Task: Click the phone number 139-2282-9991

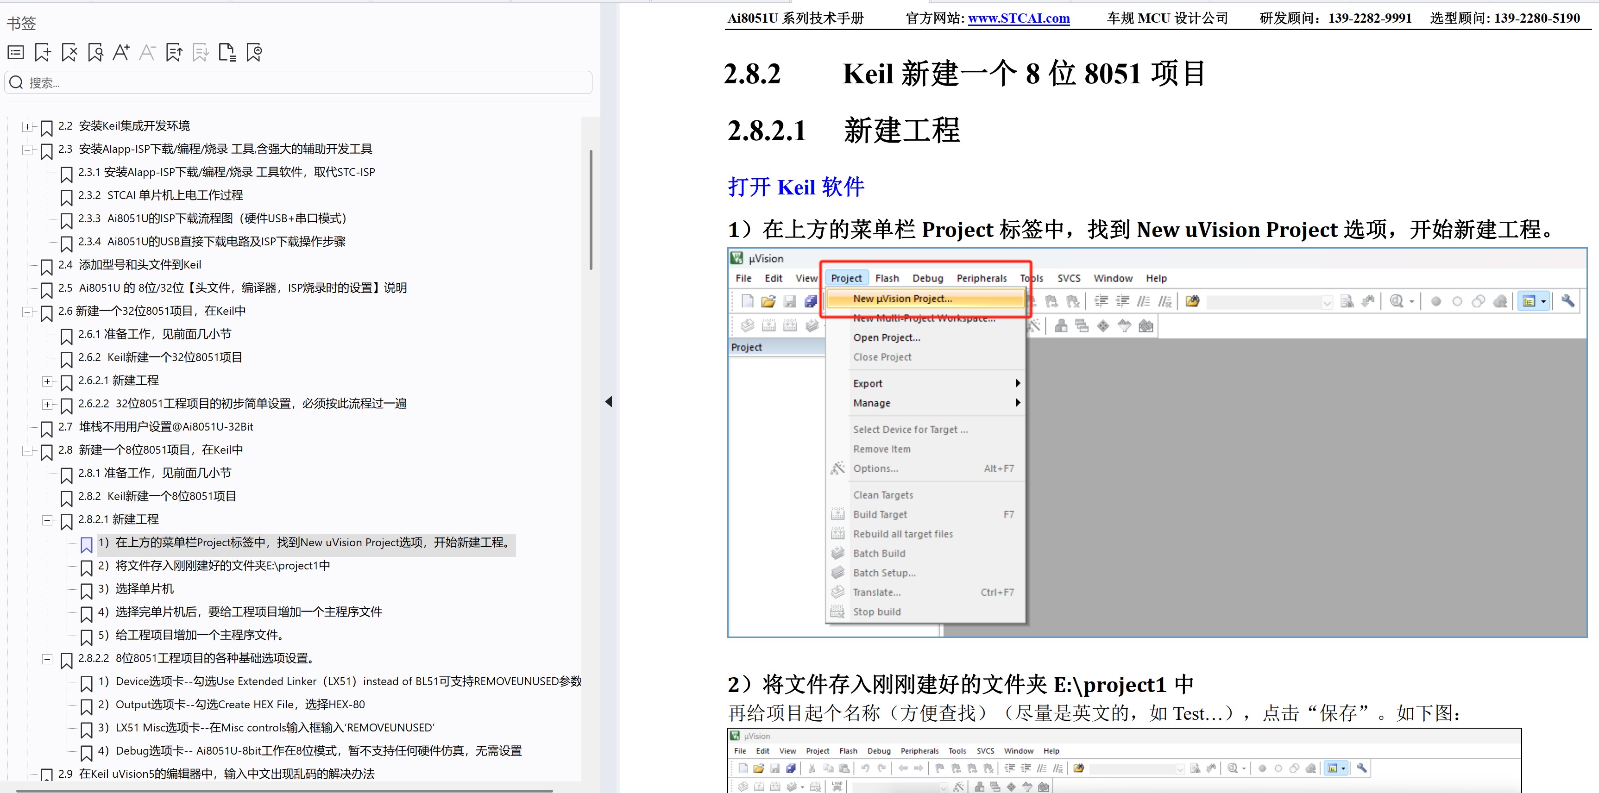Action: tap(1370, 19)
